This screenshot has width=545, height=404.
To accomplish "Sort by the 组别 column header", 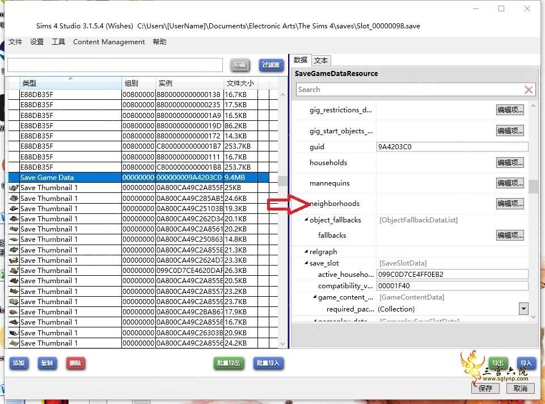I will coord(139,83).
